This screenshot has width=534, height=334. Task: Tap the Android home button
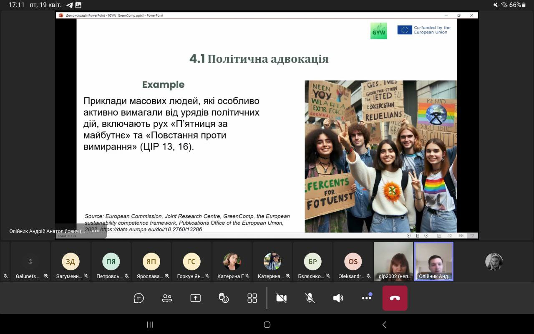tap(267, 325)
